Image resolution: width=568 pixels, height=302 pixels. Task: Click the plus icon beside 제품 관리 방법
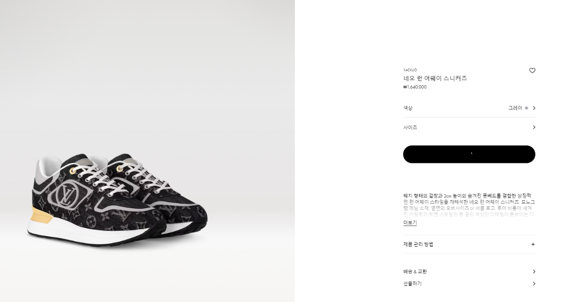[x=533, y=244]
